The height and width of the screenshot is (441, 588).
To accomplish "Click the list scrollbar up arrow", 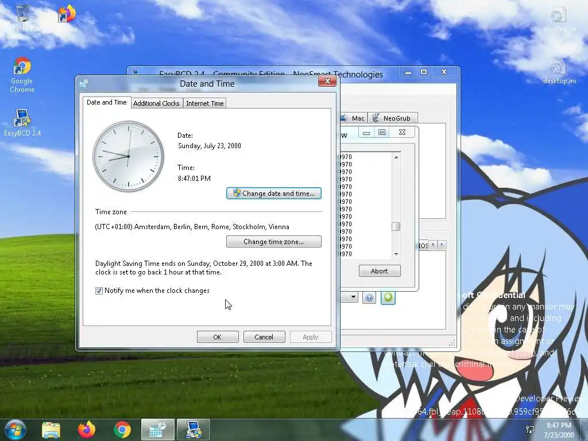I will (x=396, y=157).
